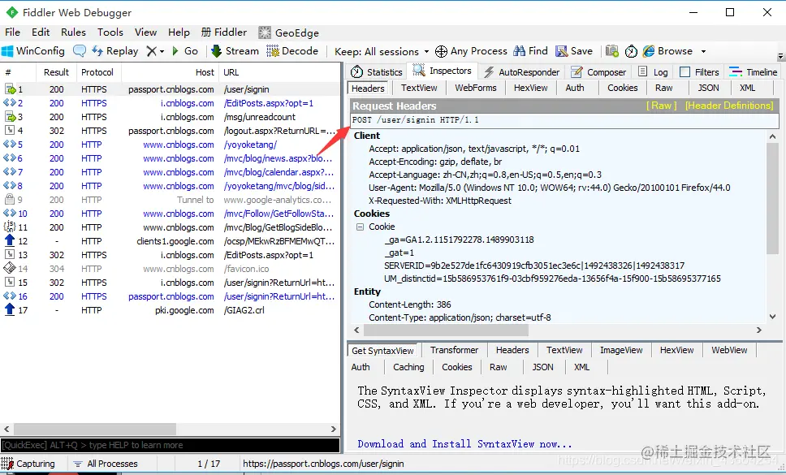Image resolution: width=786 pixels, height=475 pixels.
Task: Toggle Decode option in toolbar
Action: click(292, 51)
